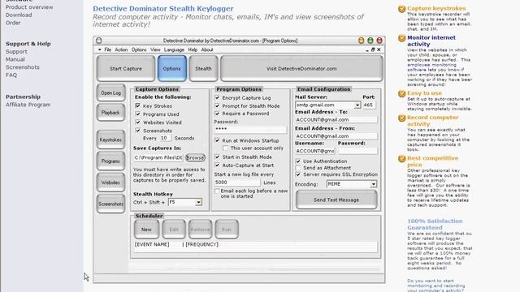520x292 pixels.
Task: Toggle the Screenshots capture checkbox
Action: (137, 131)
